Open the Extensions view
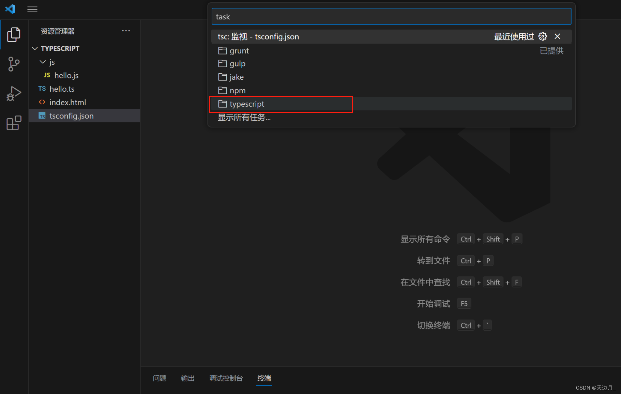621x394 pixels. point(14,123)
